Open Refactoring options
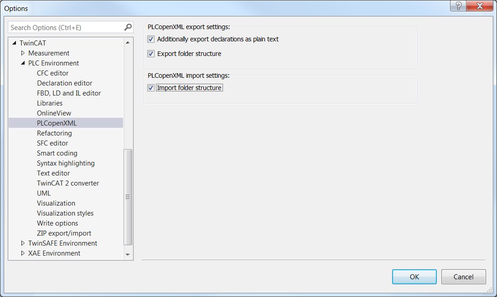The width and height of the screenshot is (497, 297). (54, 133)
